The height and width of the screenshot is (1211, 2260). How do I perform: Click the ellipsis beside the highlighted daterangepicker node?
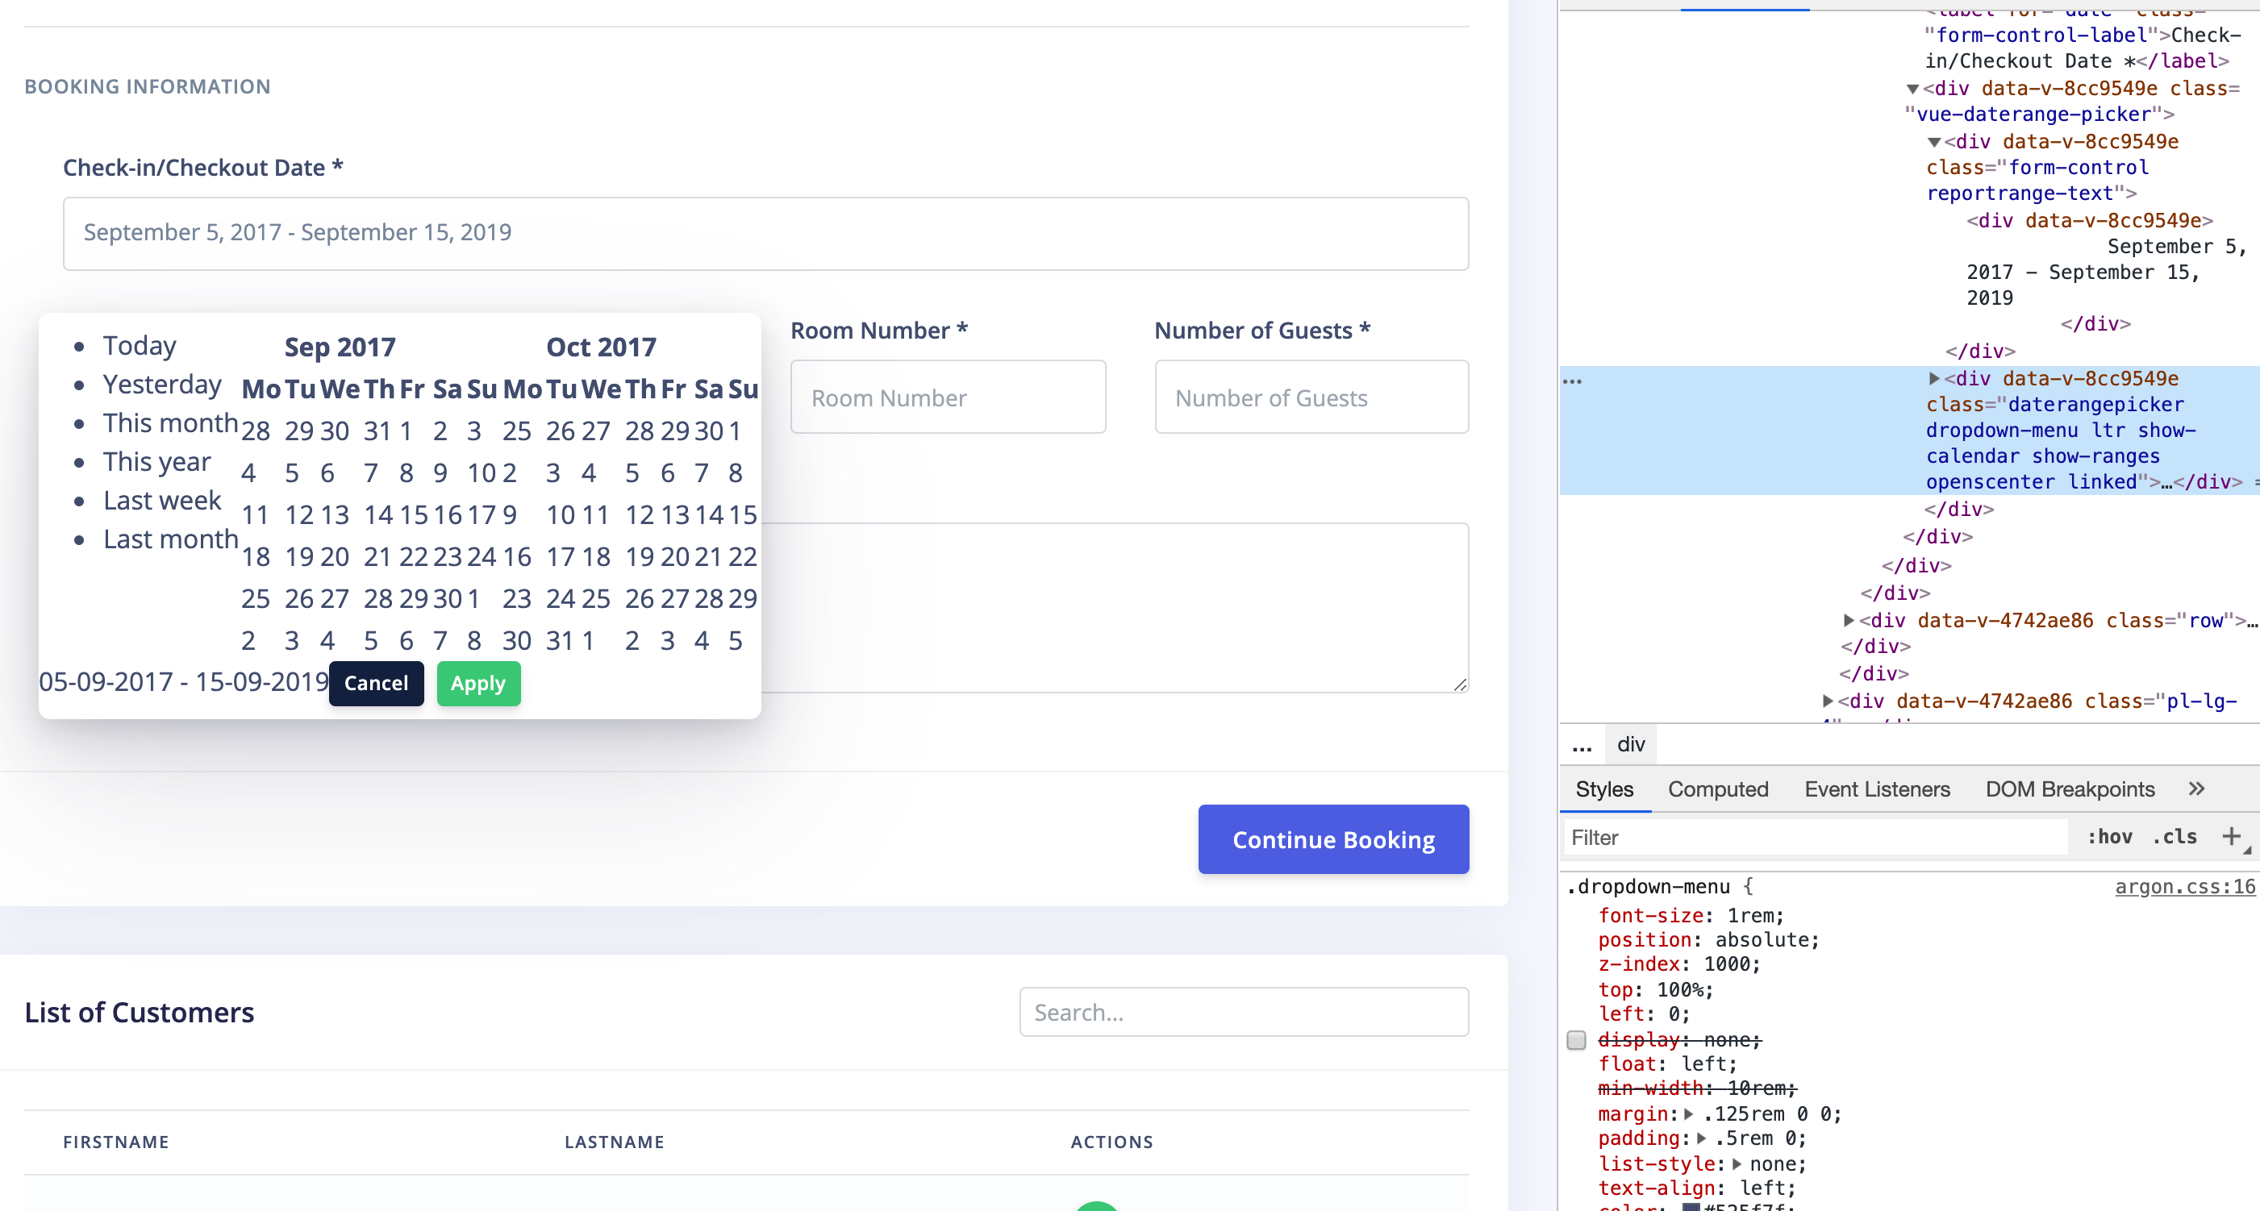coord(1572,381)
